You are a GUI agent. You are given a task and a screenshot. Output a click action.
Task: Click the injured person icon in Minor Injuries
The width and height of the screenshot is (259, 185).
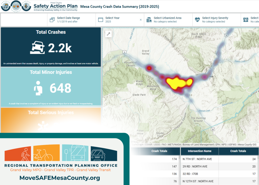(x=38, y=88)
